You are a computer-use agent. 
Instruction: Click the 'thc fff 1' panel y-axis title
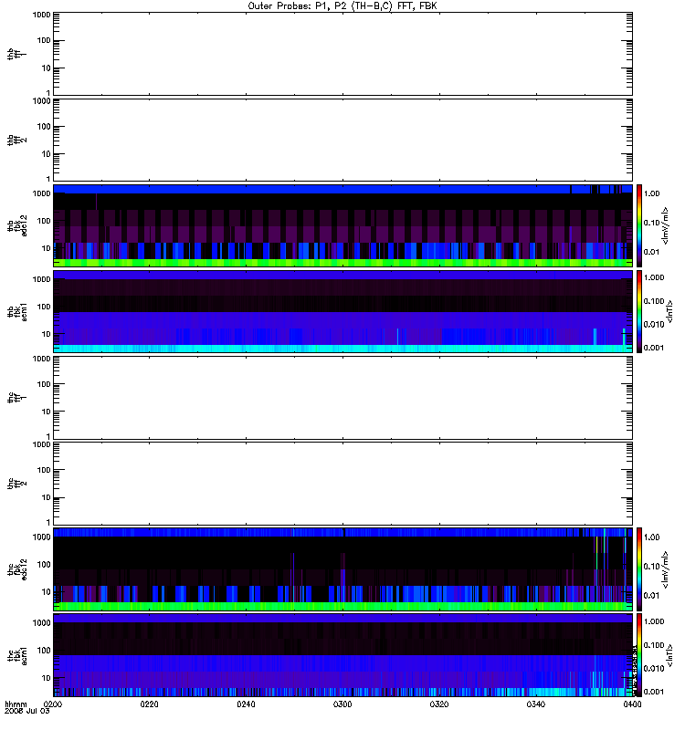coord(16,398)
